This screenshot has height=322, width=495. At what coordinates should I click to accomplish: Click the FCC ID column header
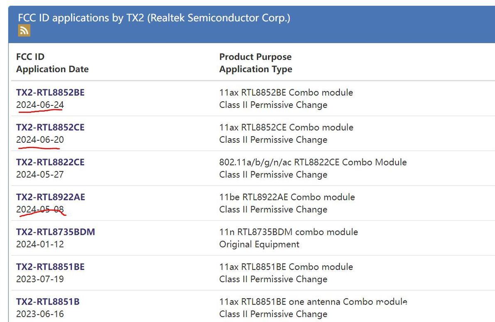click(x=30, y=57)
